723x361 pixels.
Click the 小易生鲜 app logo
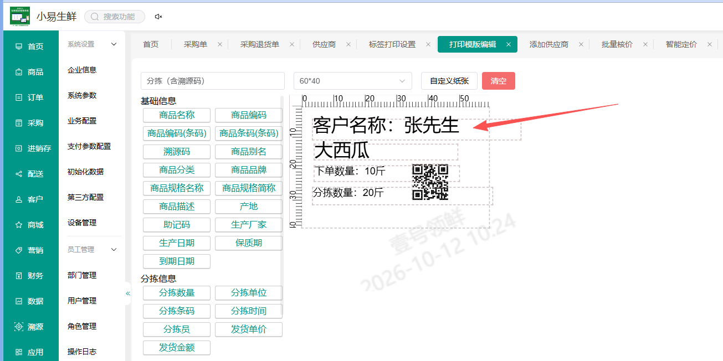coord(20,16)
